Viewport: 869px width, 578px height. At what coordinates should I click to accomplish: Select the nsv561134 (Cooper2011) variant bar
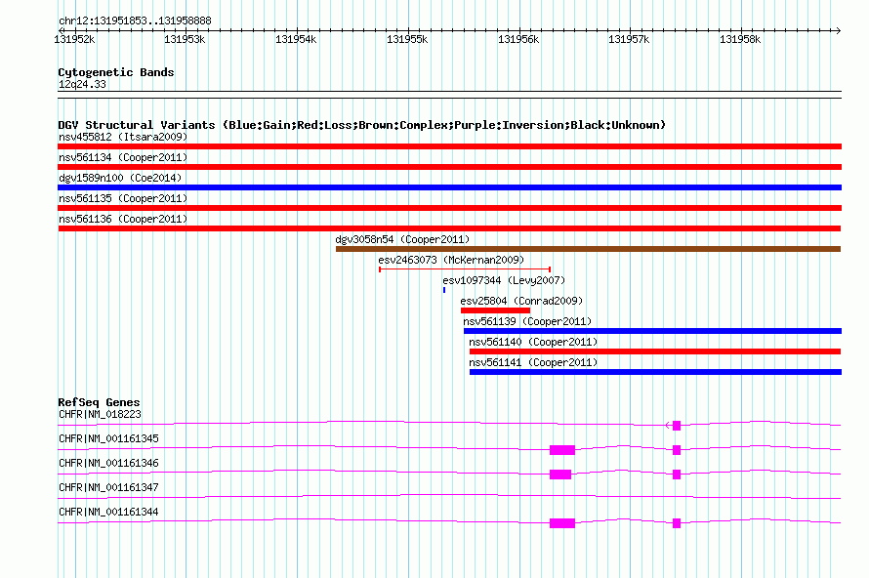point(449,167)
